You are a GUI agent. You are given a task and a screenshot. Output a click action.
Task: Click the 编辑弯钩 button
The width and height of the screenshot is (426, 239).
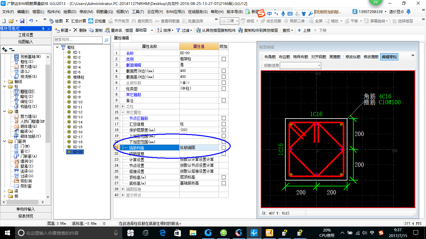coord(389,57)
